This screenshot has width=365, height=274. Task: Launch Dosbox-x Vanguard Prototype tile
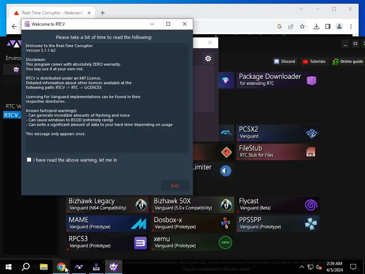click(x=192, y=224)
